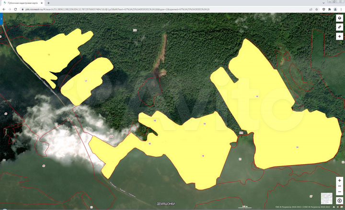Click the locate position tool

coord(339,36)
